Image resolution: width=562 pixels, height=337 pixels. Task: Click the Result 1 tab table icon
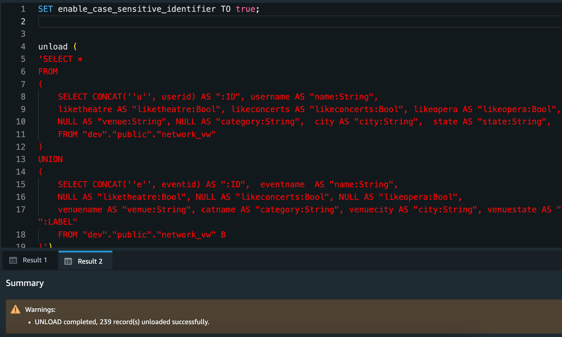[x=13, y=260]
